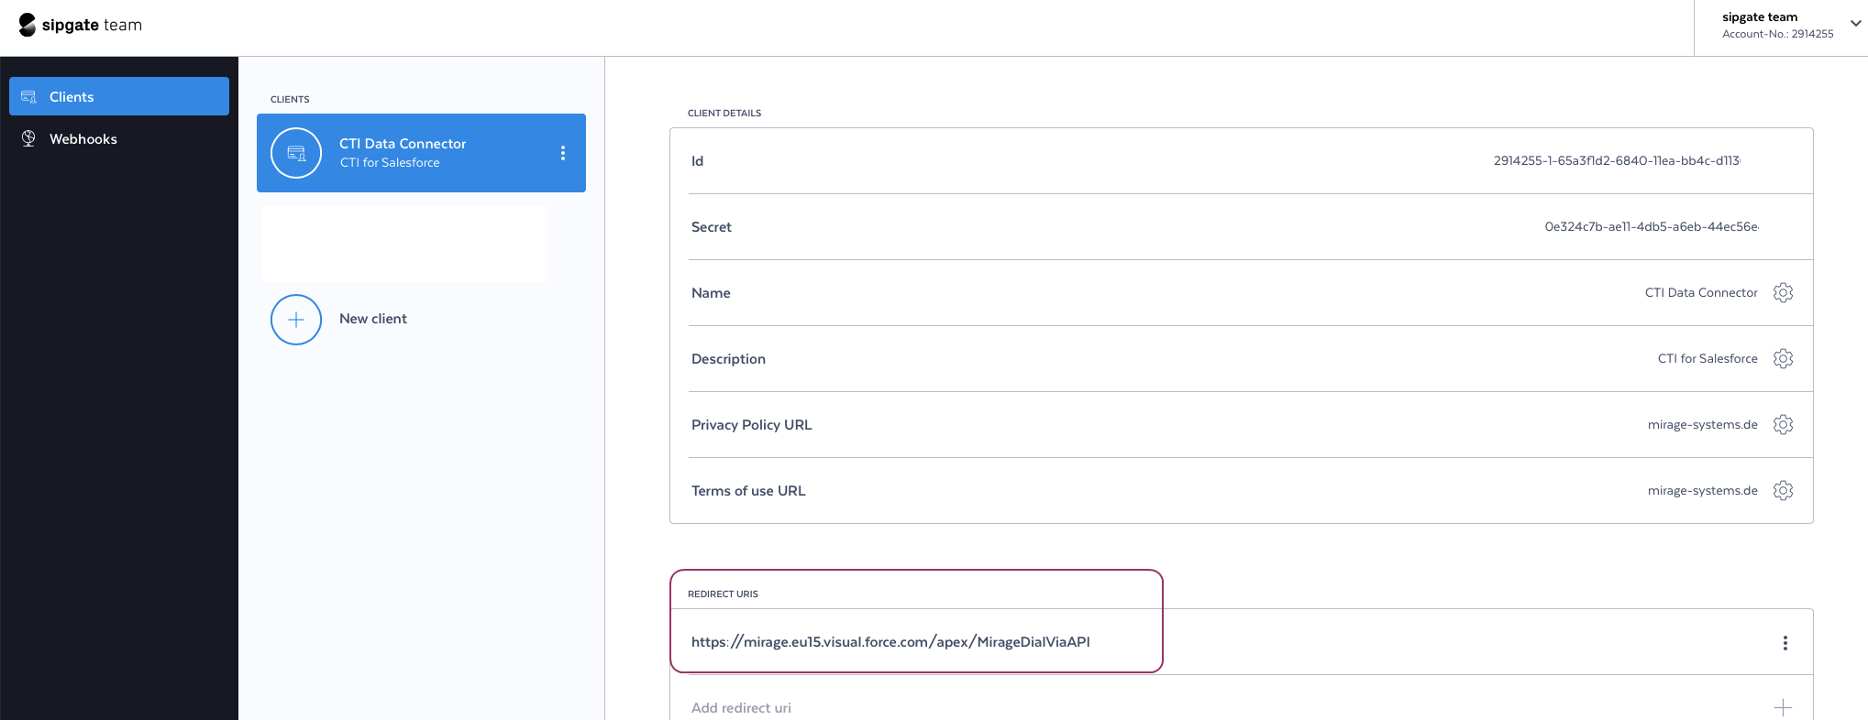Click the client Id value
This screenshot has height=720, width=1868.
tap(1617, 160)
